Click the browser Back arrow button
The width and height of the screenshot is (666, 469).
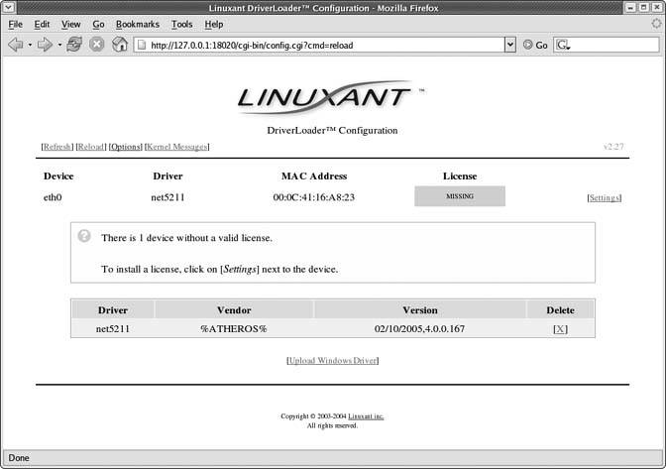click(15, 45)
